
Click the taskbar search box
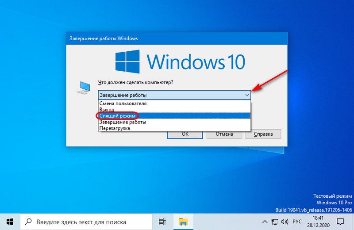86,222
